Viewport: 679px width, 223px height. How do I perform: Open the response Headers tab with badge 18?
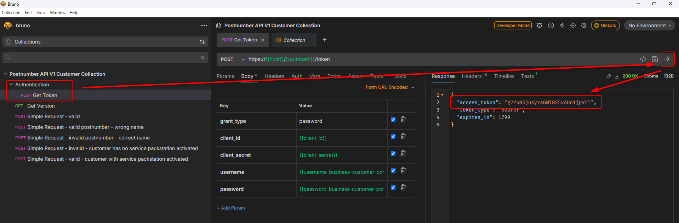point(474,76)
